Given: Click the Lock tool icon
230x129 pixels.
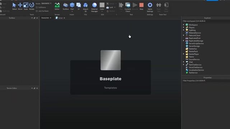Looking at the screenshot, I should [x=107, y=7].
